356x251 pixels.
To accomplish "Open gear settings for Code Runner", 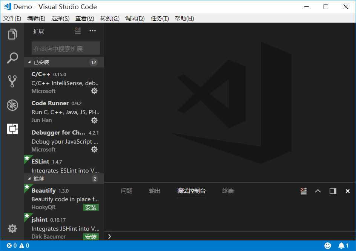I will 94,120.
